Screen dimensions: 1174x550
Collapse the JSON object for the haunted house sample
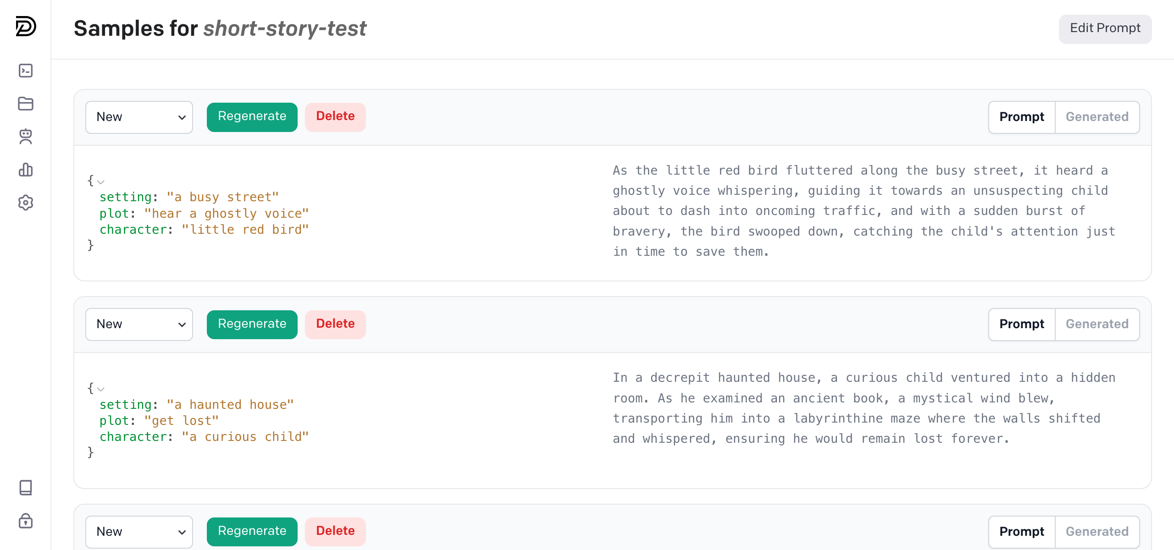coord(101,389)
